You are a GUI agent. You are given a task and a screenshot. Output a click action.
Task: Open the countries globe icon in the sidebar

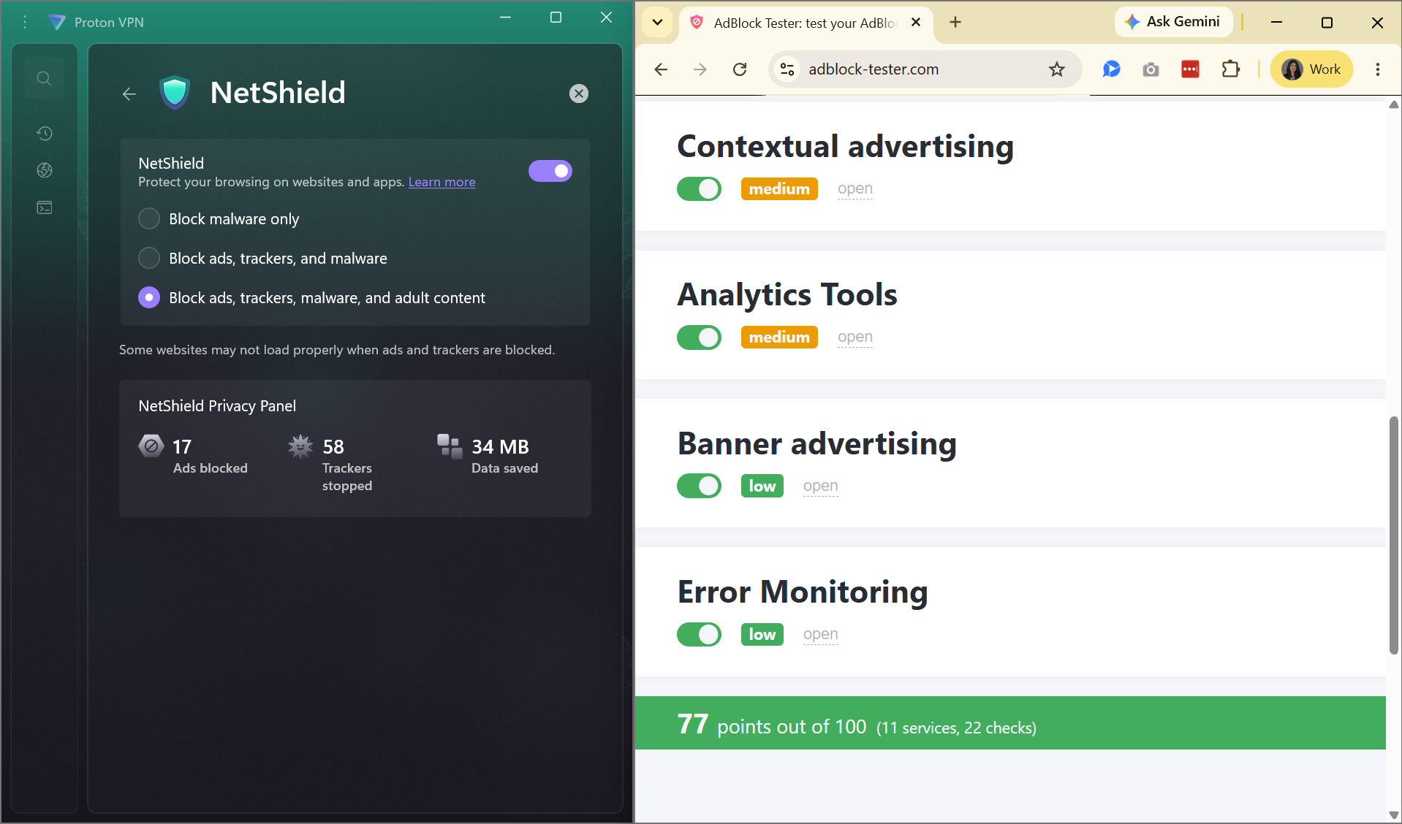[x=45, y=170]
